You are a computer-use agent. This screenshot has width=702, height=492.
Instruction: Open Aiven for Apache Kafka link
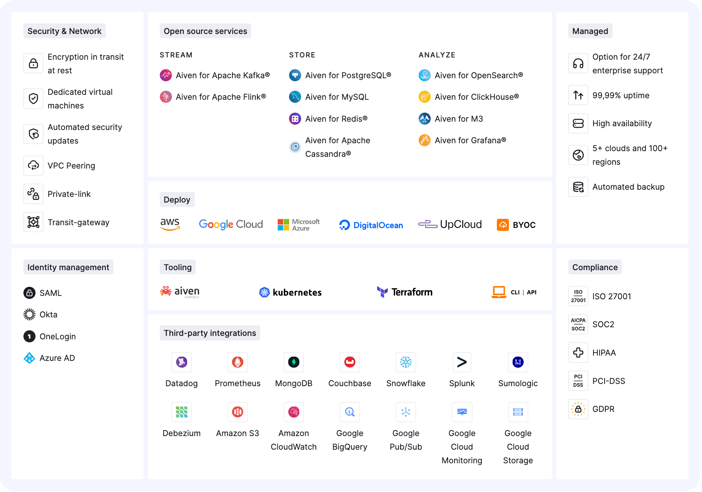point(222,76)
